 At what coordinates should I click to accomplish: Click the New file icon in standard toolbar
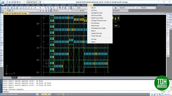point(3,8)
